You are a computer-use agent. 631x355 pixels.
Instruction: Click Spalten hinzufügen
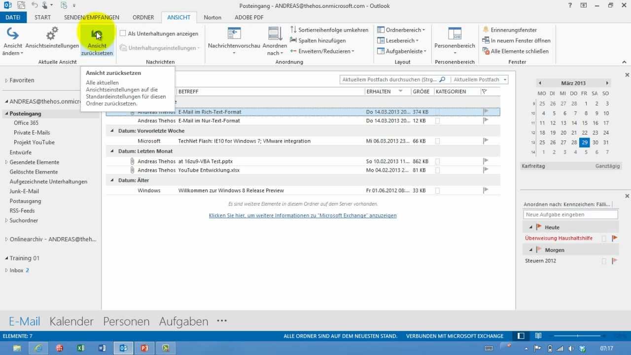[318, 40]
